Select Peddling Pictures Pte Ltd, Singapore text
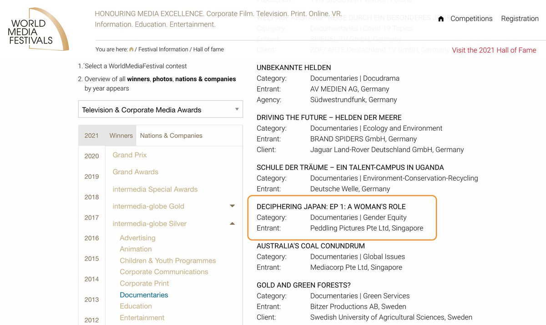 coord(367,228)
